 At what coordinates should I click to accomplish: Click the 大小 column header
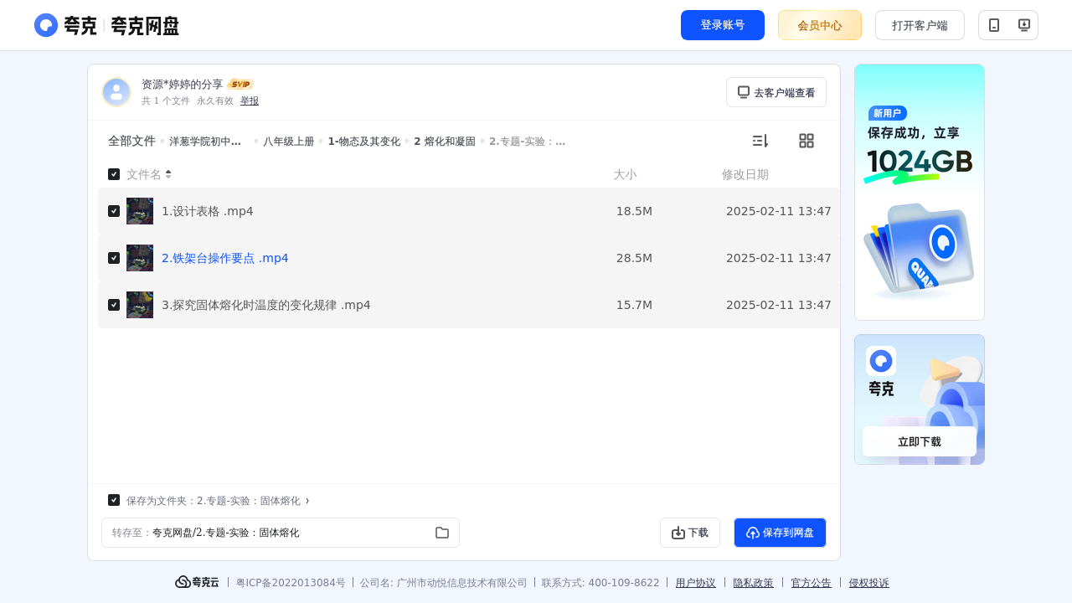click(625, 174)
